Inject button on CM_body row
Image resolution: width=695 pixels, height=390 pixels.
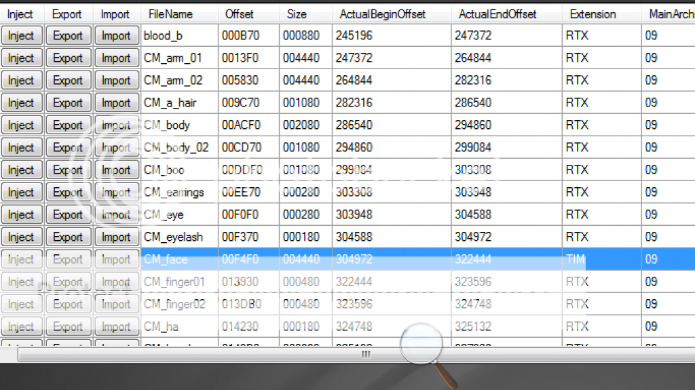point(21,125)
